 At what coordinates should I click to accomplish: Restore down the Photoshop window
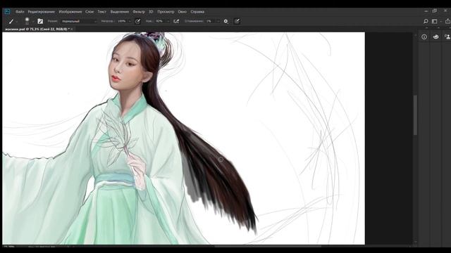tap(435, 11)
